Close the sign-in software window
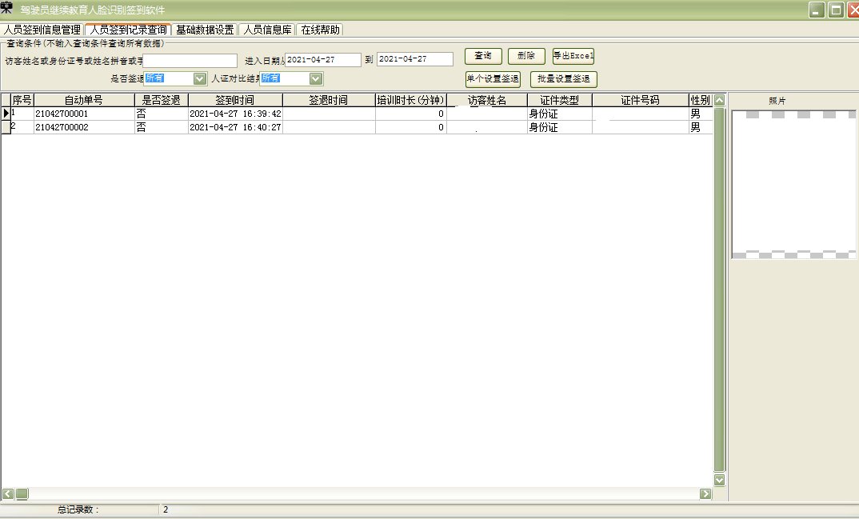Viewport: 859px width, 519px height. click(x=853, y=10)
